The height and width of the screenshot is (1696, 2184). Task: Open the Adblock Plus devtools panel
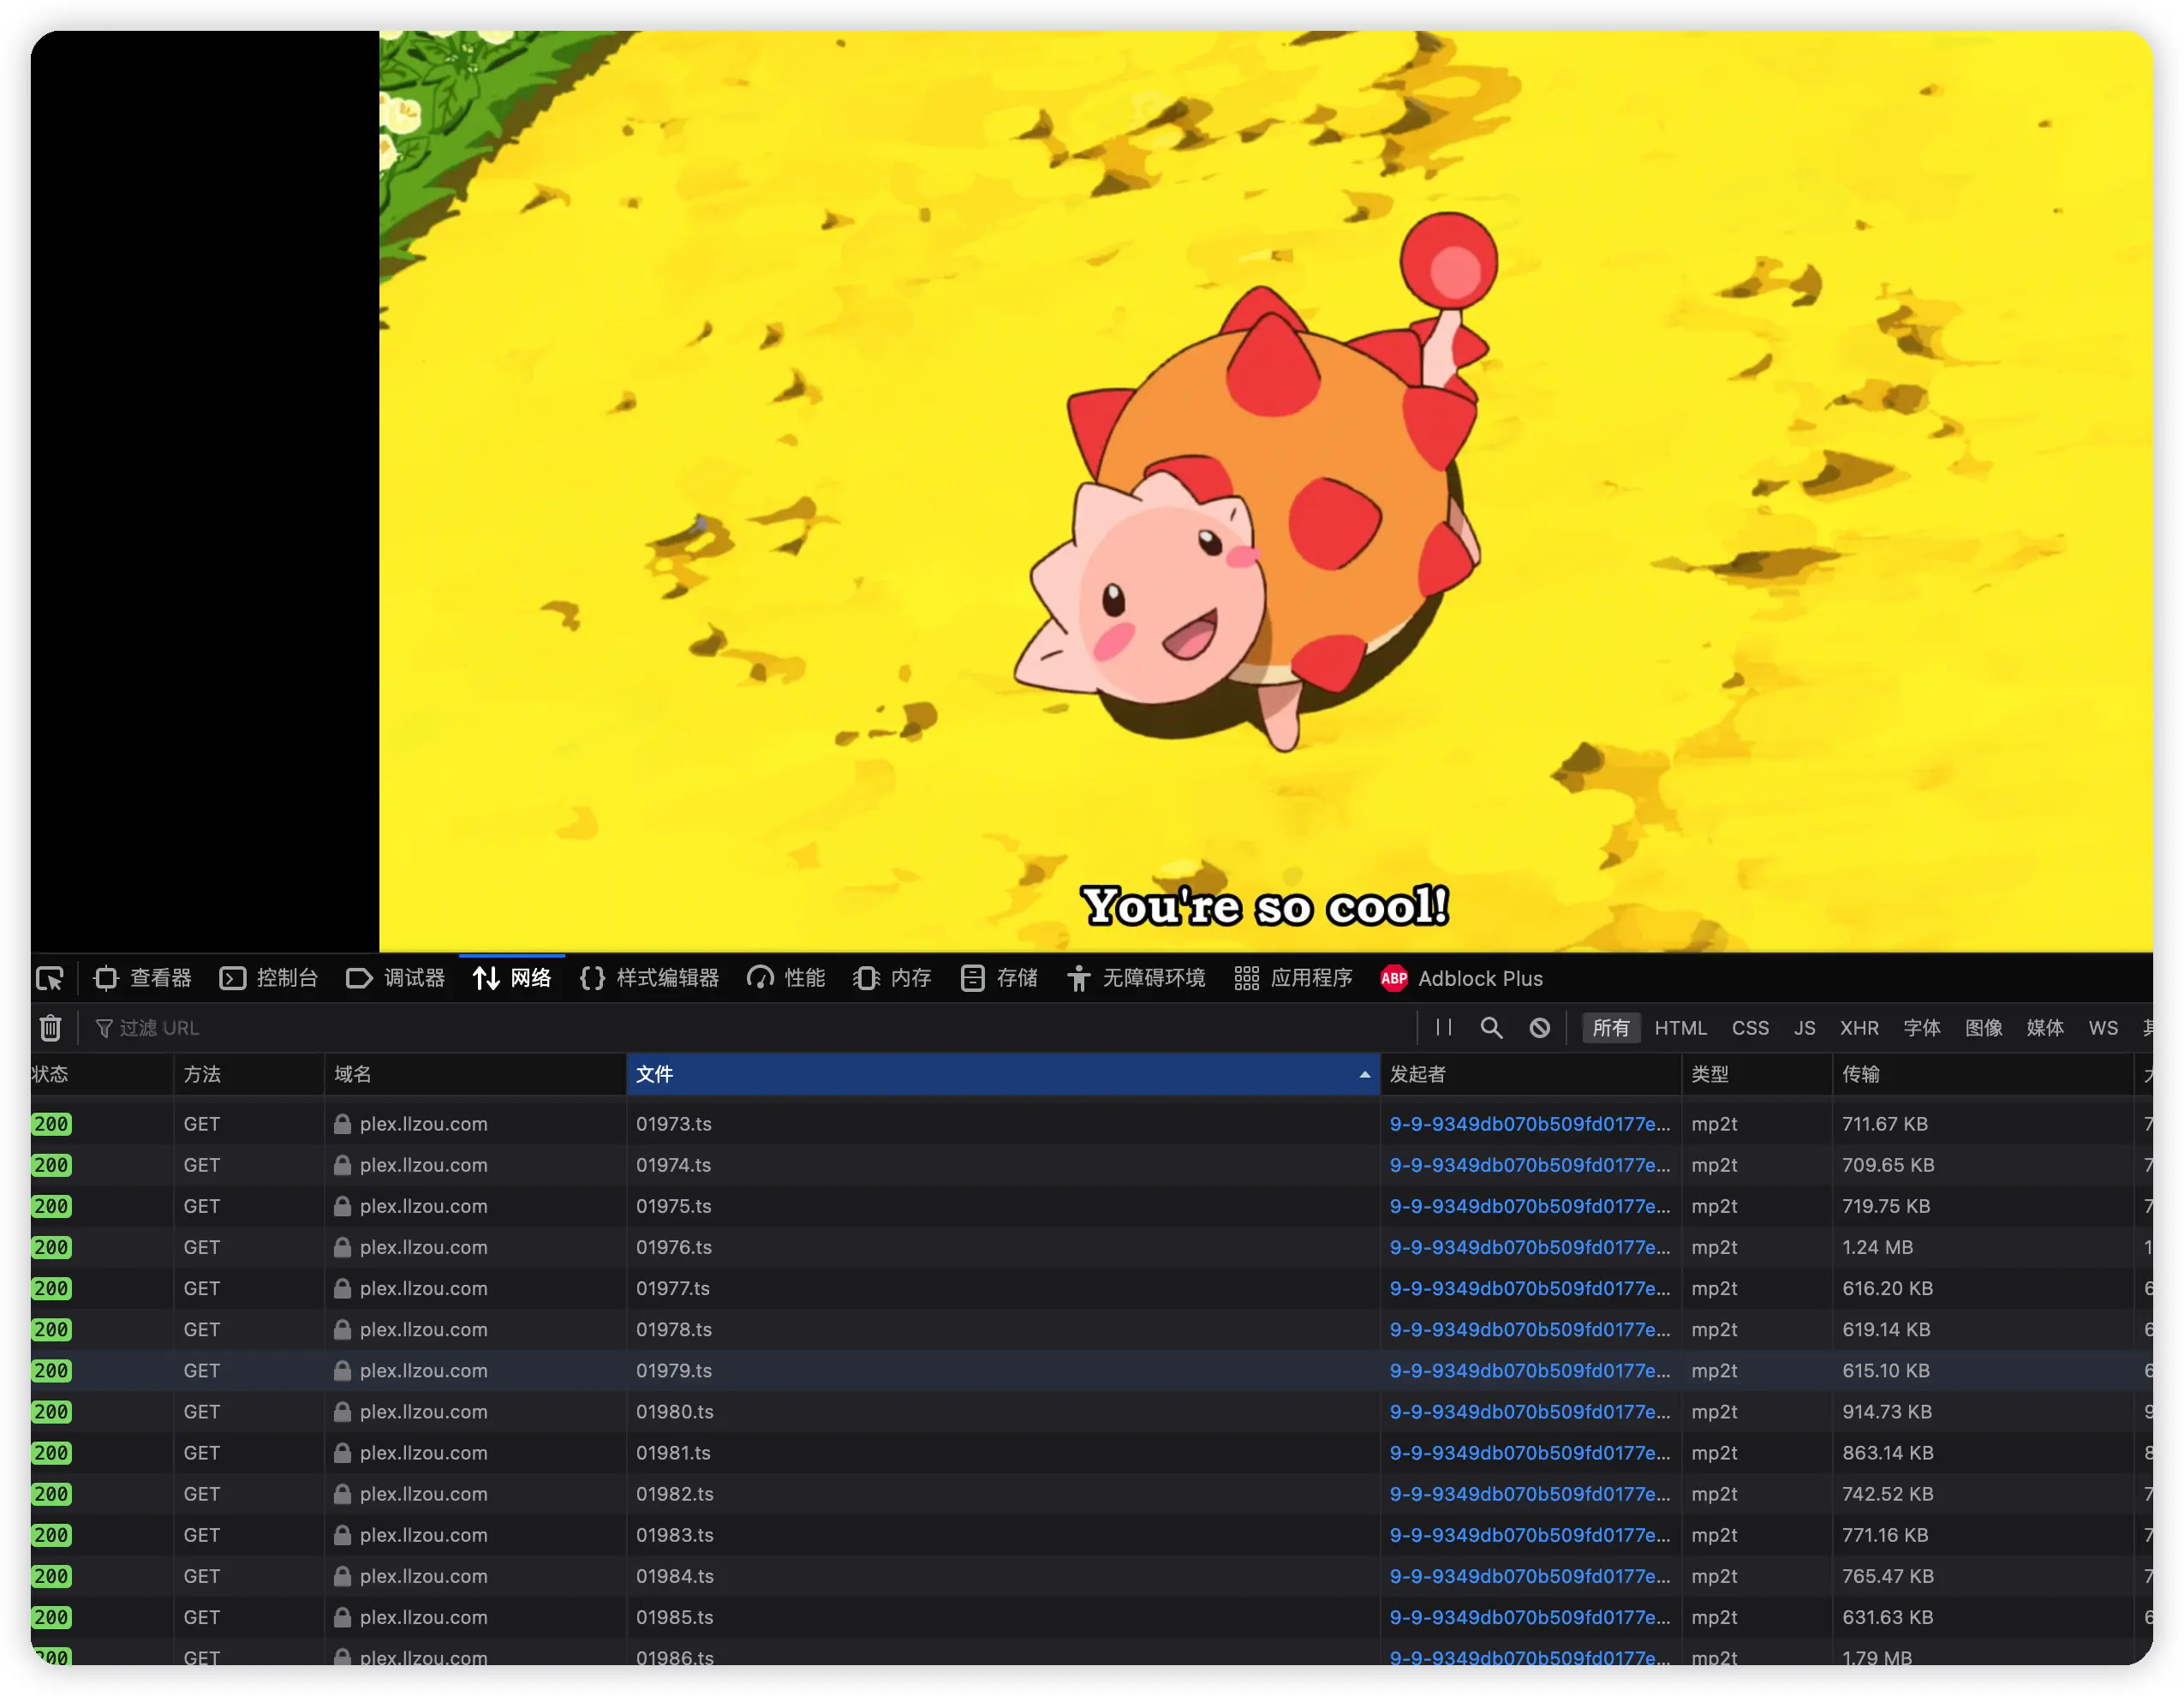[x=1461, y=978]
